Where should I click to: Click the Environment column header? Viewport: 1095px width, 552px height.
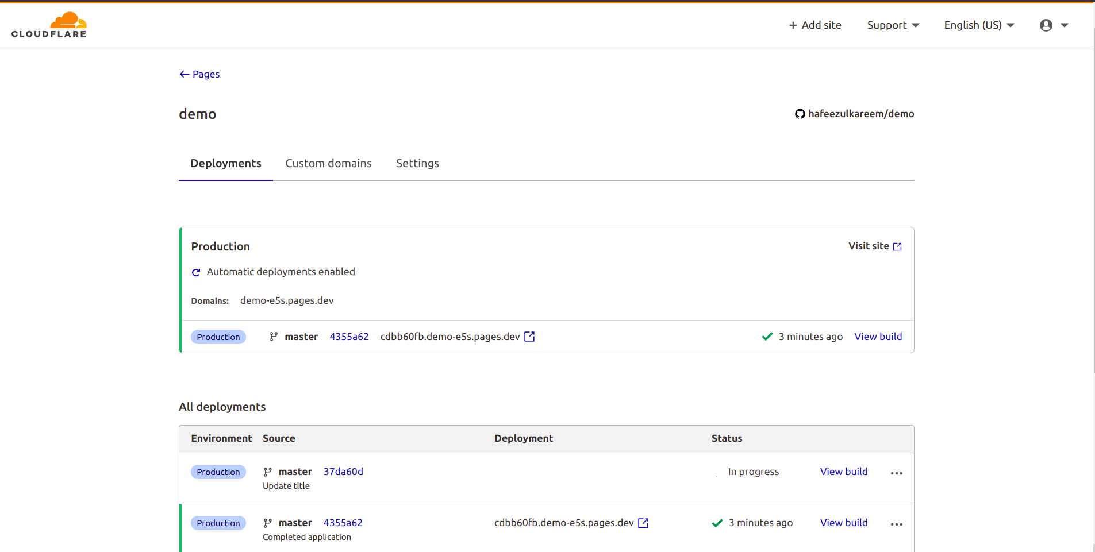click(221, 438)
